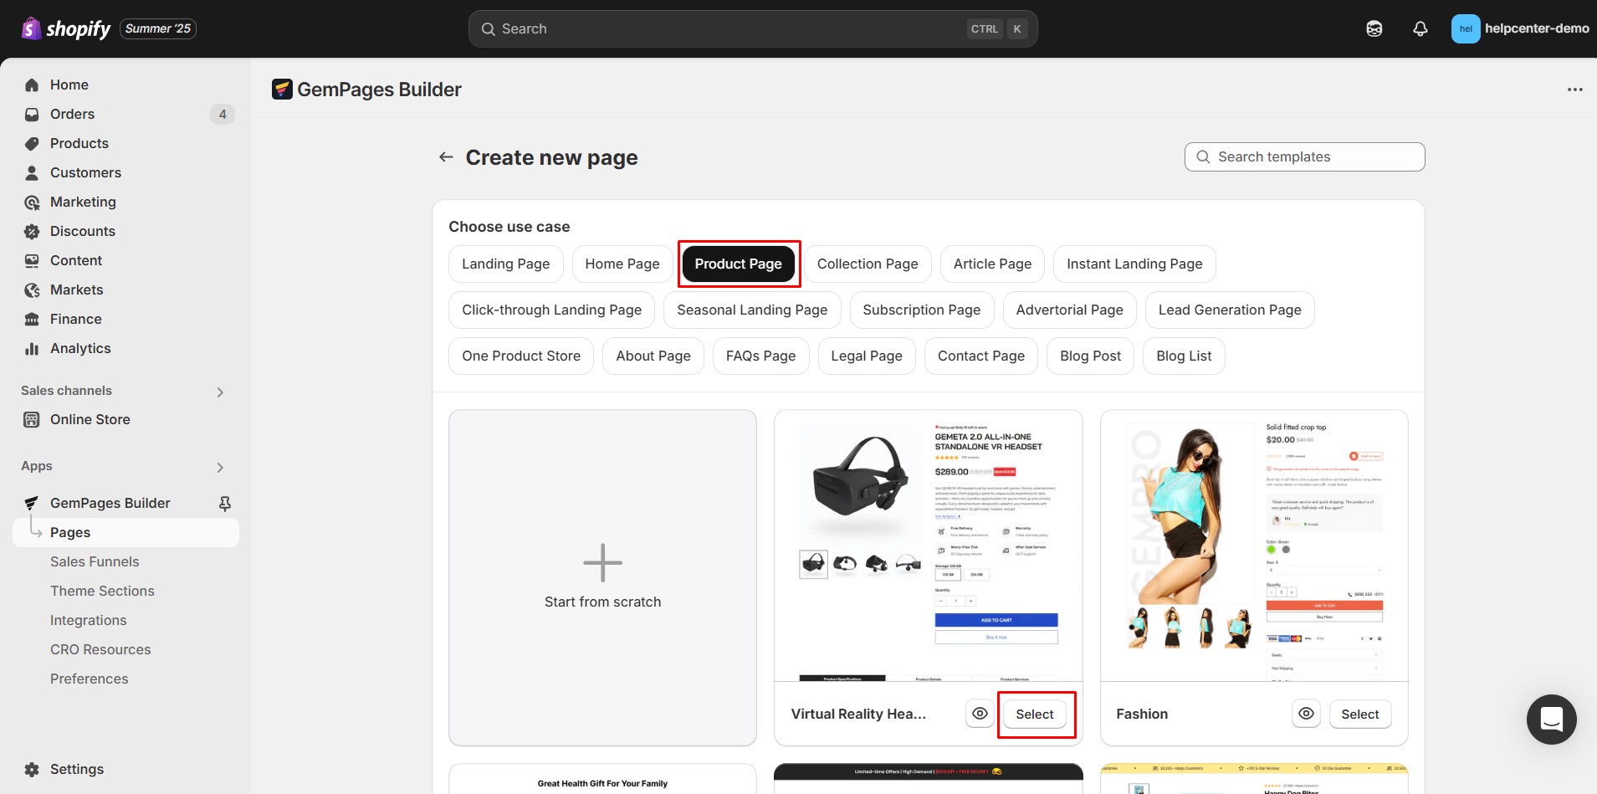Viewport: 1597px width, 794px height.
Task: Select the Fashion template
Action: (x=1359, y=714)
